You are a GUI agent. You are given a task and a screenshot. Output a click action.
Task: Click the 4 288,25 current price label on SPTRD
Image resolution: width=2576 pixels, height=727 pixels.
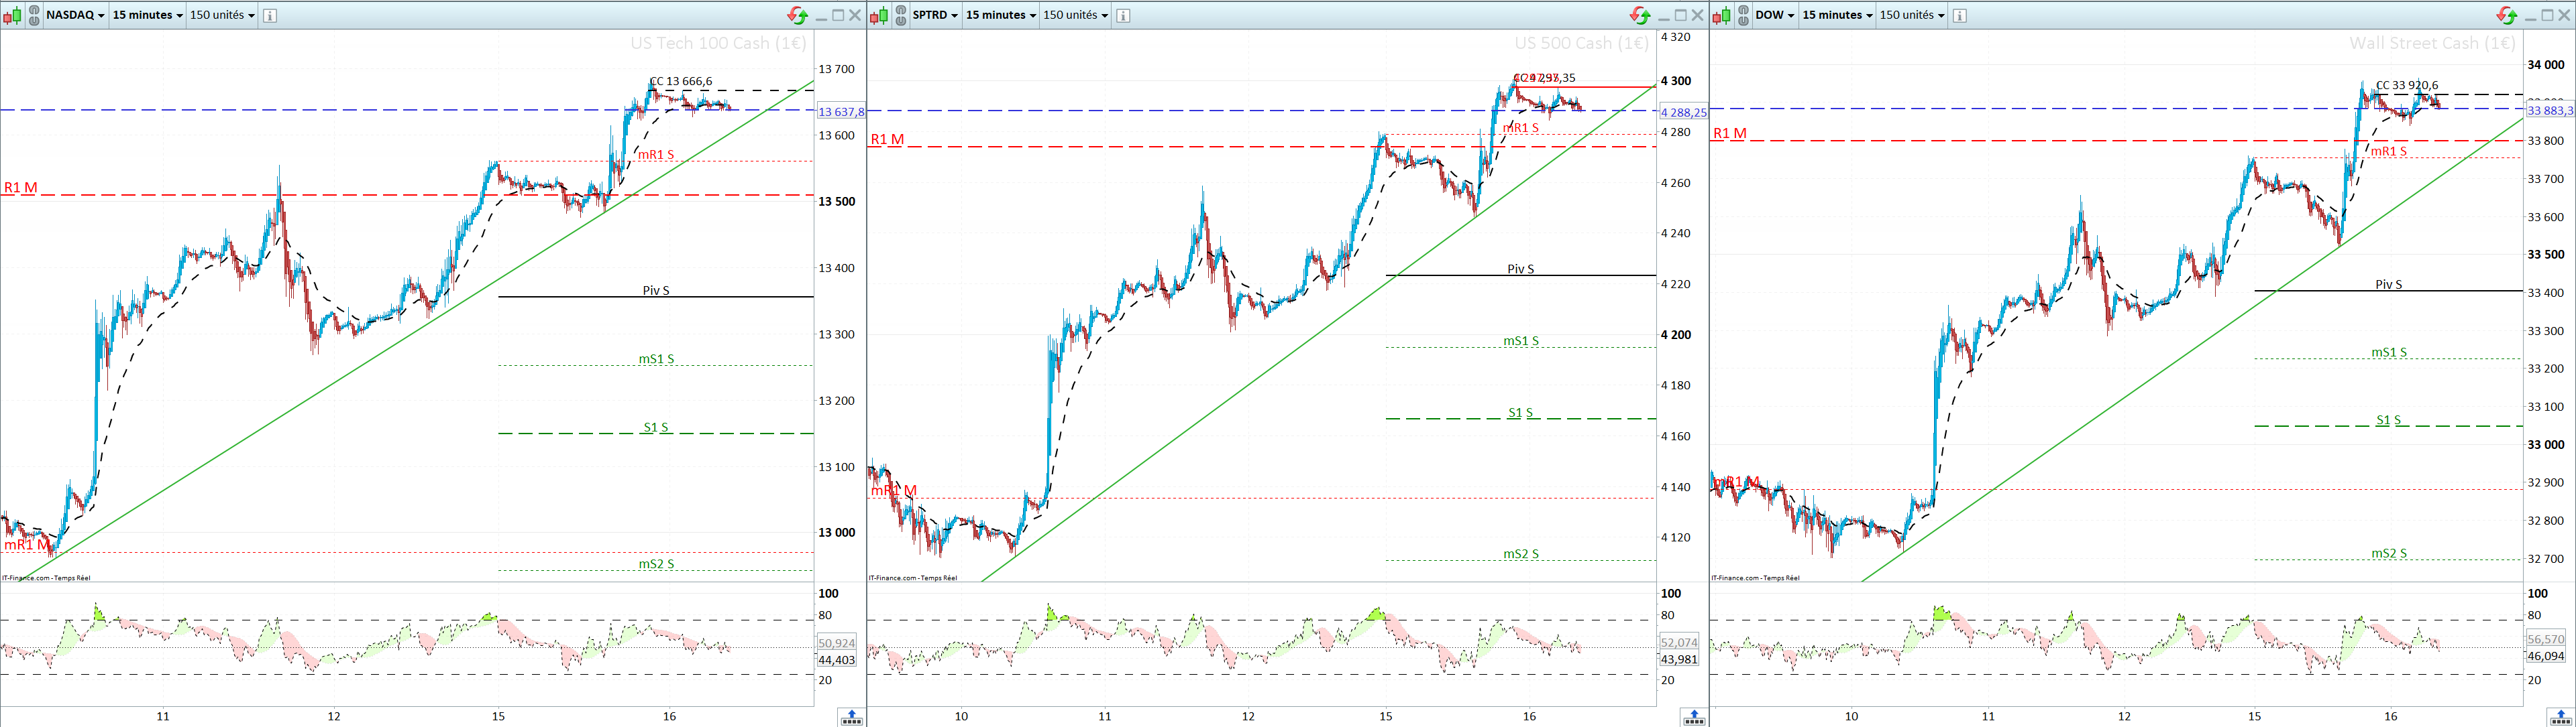click(x=1684, y=113)
